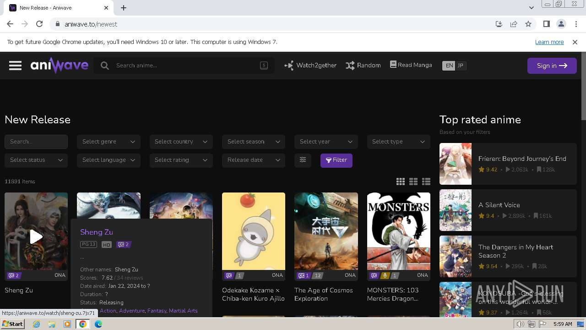Open Internet Explorer from taskbar

tap(36, 324)
